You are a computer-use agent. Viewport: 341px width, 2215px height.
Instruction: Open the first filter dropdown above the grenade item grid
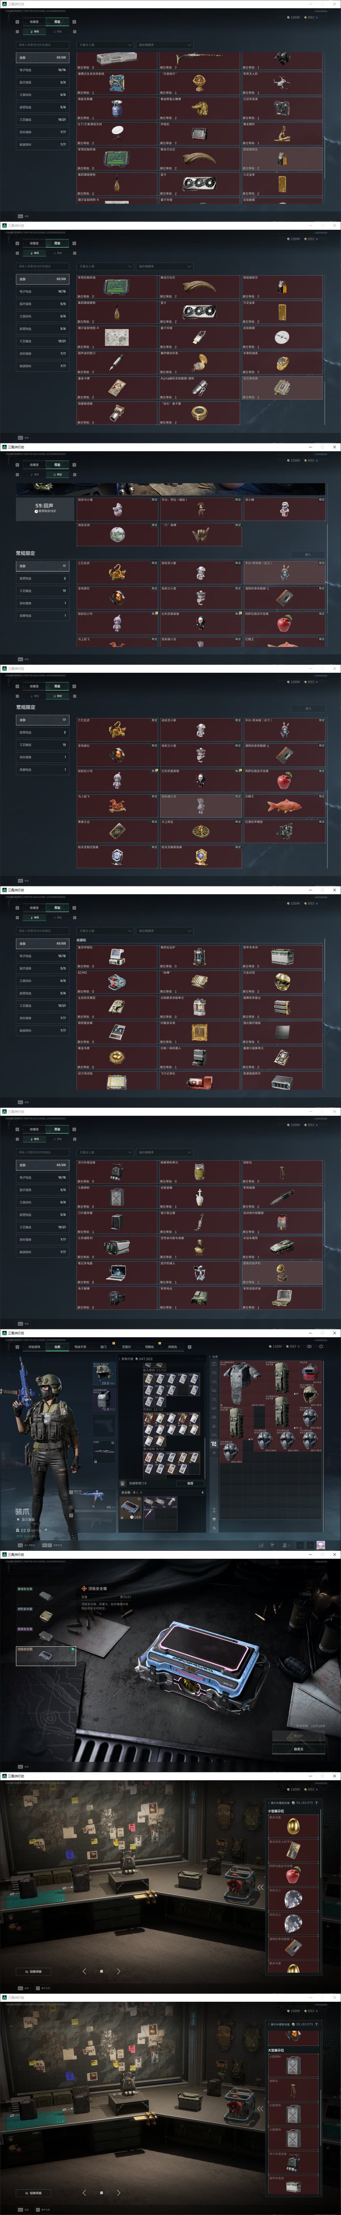[x=106, y=1152]
